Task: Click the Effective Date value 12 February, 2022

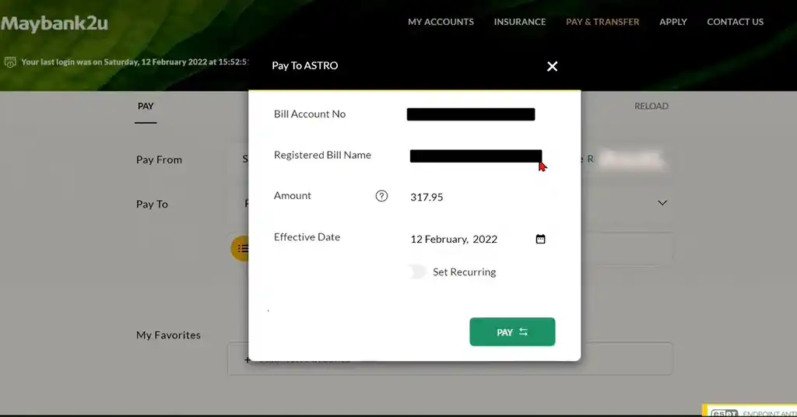Action: (454, 239)
